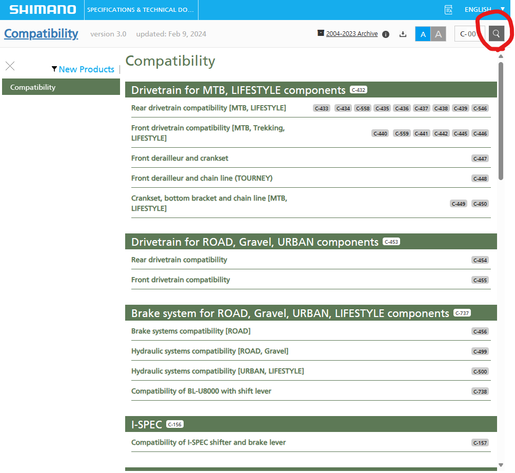This screenshot has height=473, width=515.
Task: Open code badge C-433
Action: [322, 108]
